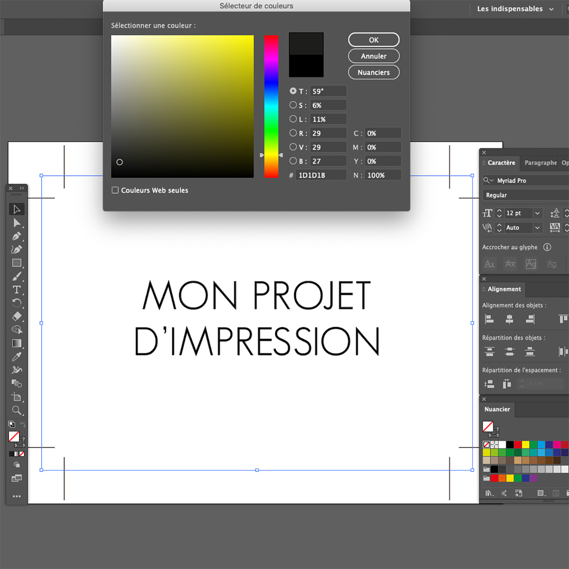Activate the Eyedropper tool
This screenshot has width=569, height=569.
(x=17, y=357)
